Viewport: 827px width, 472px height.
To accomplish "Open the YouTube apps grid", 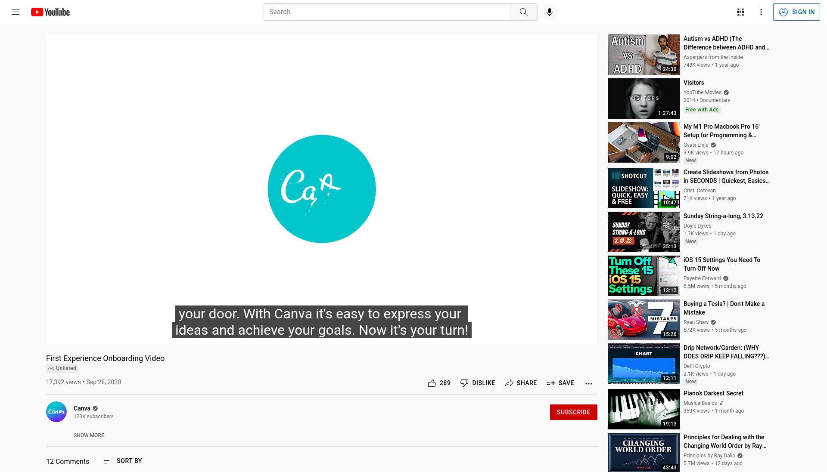I will [x=740, y=12].
